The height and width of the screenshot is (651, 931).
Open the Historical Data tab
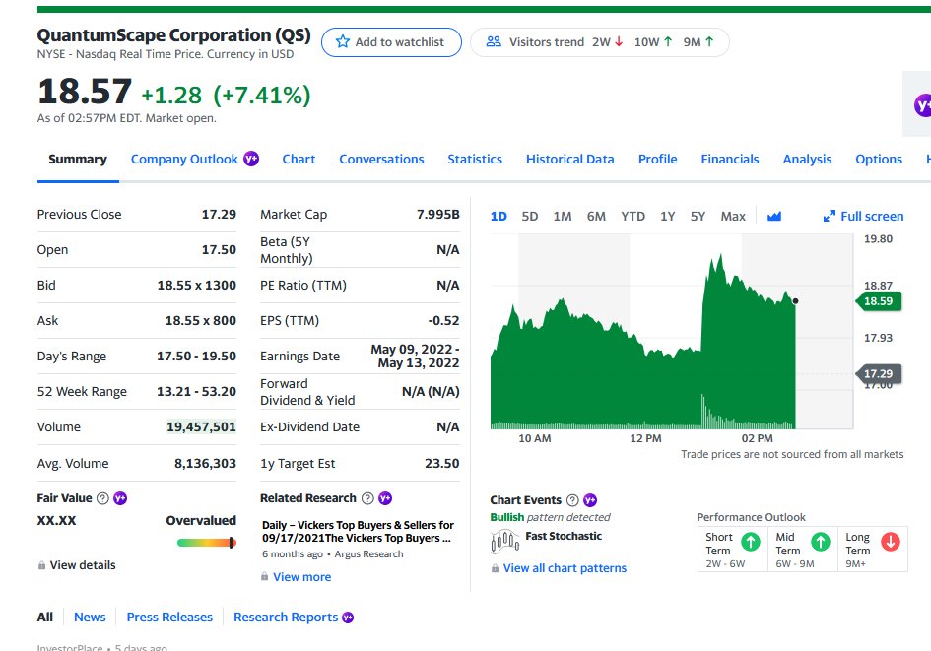570,159
